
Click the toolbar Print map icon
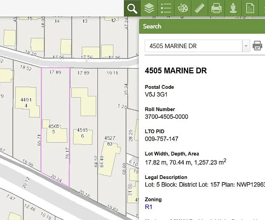coord(217,8)
